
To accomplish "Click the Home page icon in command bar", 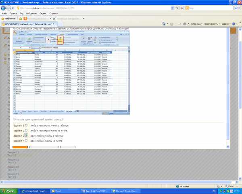I will coord(164,24).
